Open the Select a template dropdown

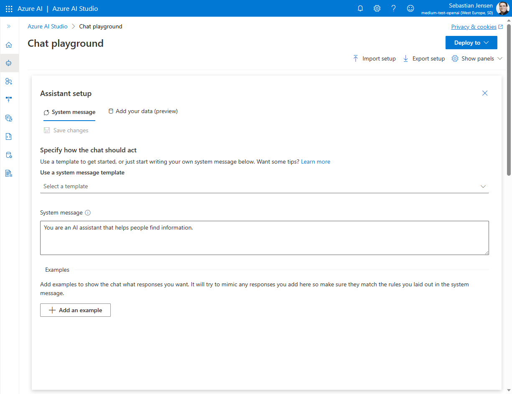point(264,187)
